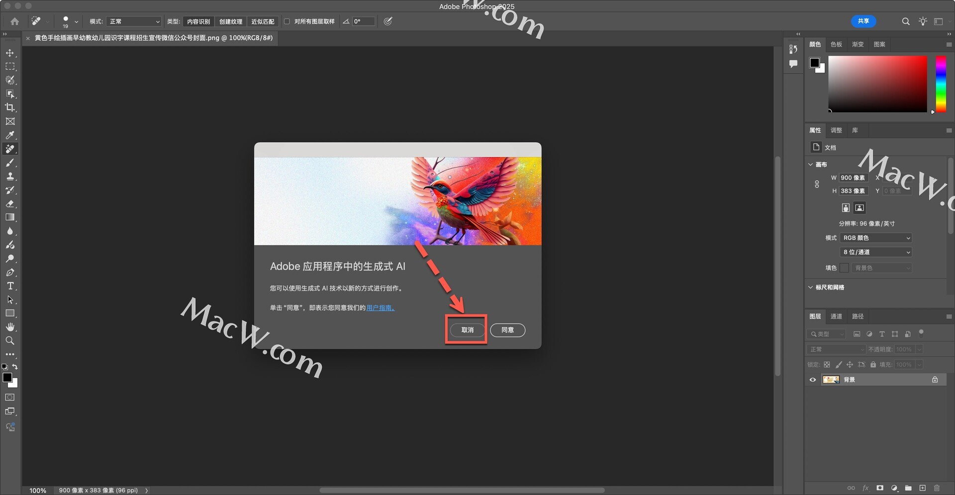Open the workspace switcher icon
The image size is (955, 495).
point(939,21)
